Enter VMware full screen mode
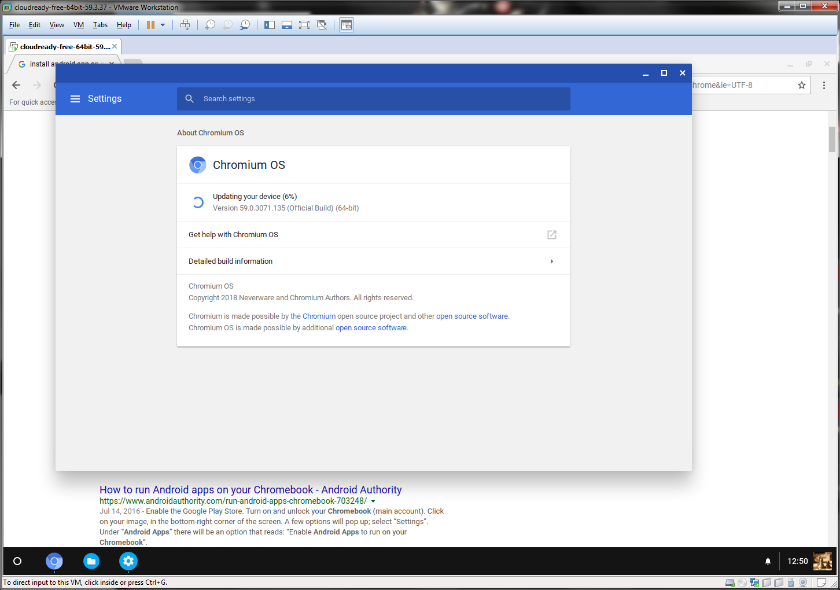 (x=304, y=25)
